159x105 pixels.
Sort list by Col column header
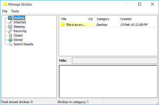(91, 19)
